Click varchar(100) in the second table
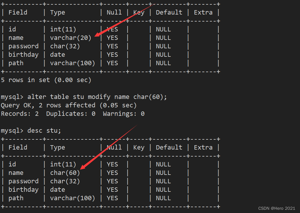The height and width of the screenshot is (213, 300). 72,198
